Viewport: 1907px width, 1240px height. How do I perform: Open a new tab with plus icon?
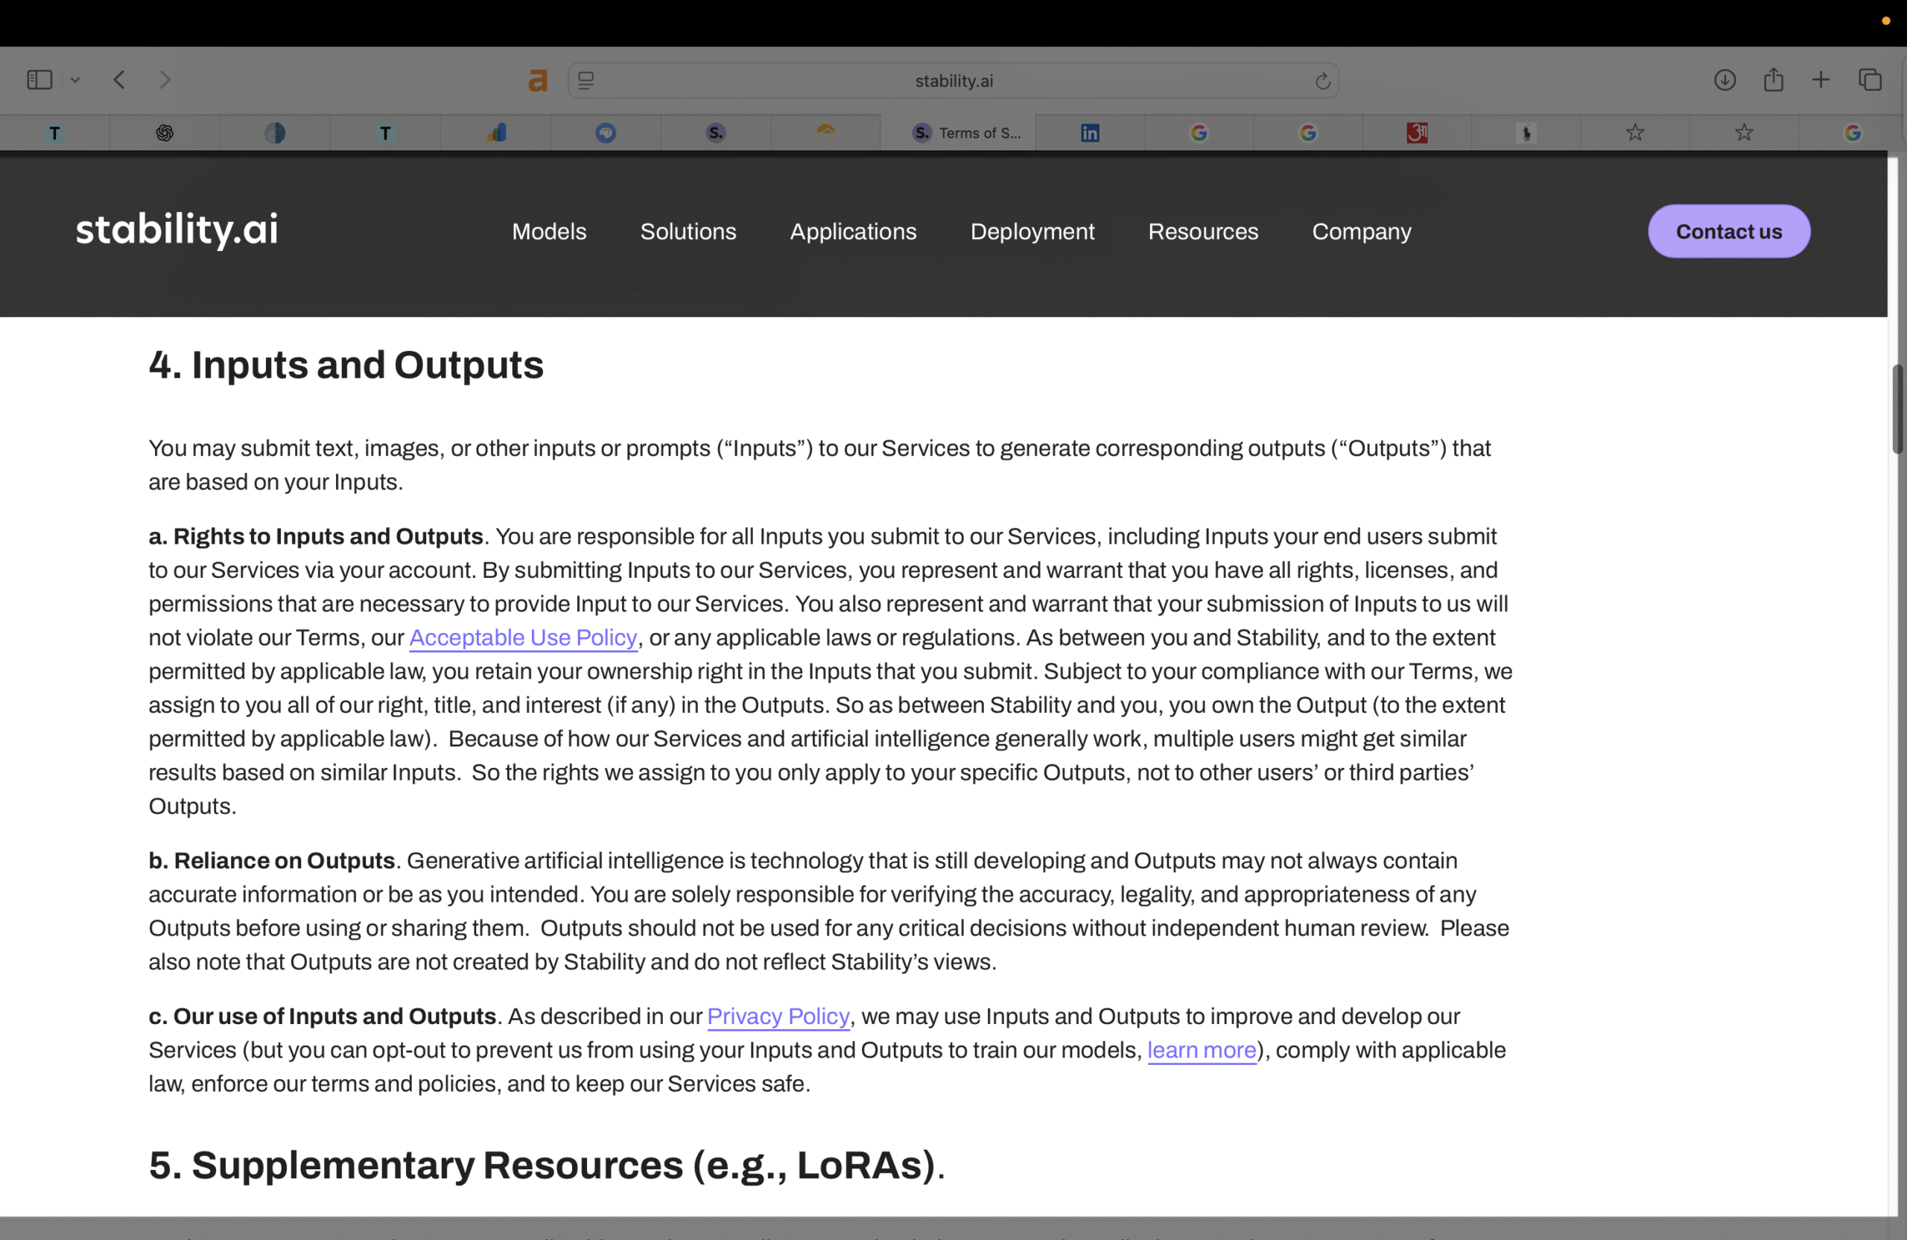coord(1821,80)
